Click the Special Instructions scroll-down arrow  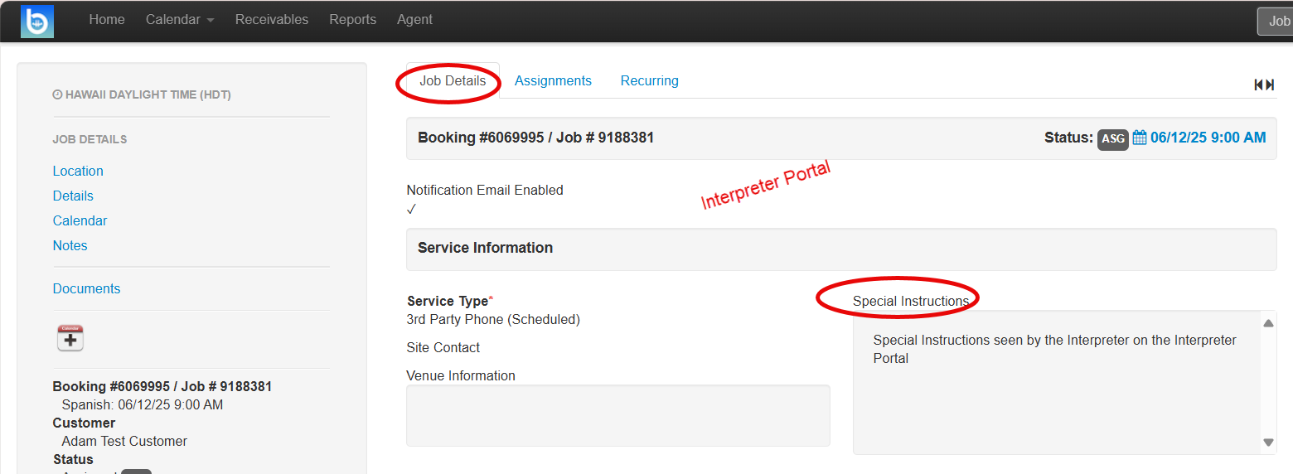pos(1268,443)
